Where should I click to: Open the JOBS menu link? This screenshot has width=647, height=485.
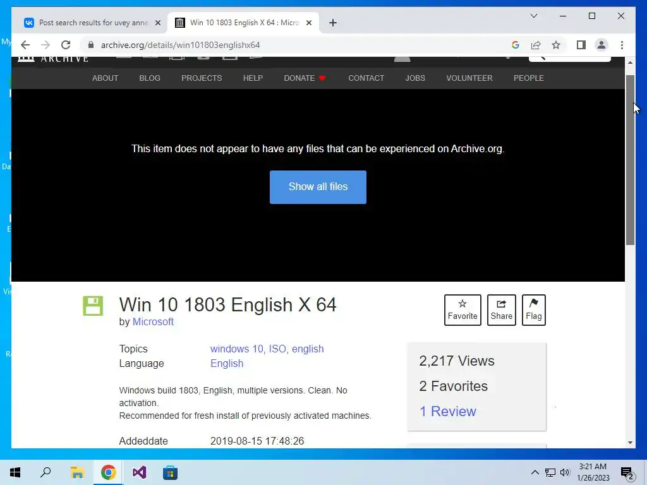click(x=415, y=78)
